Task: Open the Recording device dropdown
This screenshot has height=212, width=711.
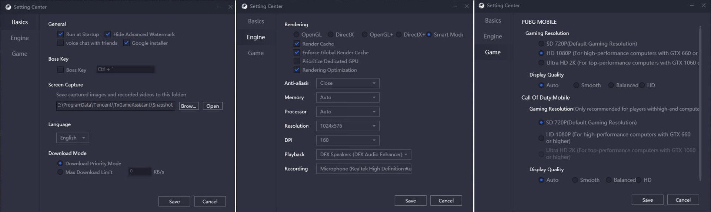Action: pyautogui.click(x=364, y=169)
